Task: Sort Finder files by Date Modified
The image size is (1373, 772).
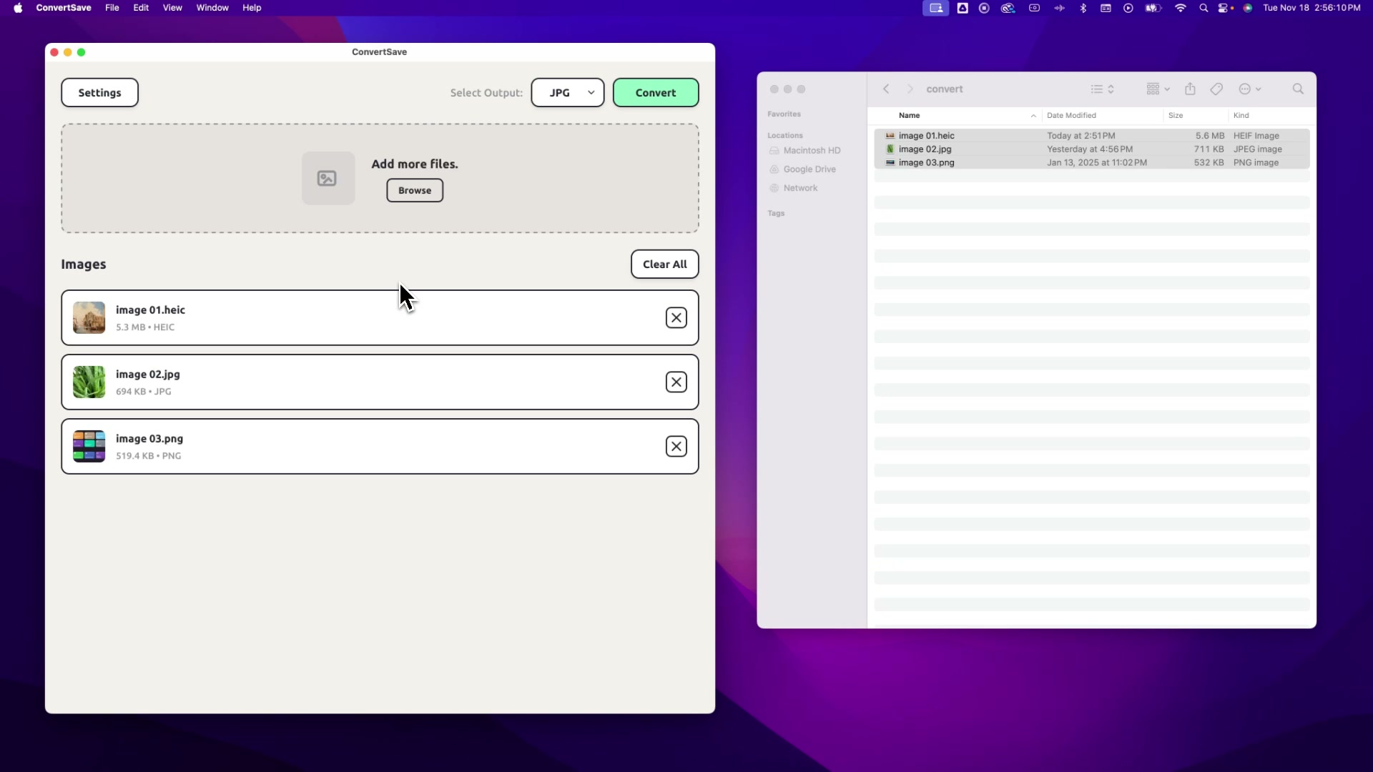Action: [x=1071, y=116]
